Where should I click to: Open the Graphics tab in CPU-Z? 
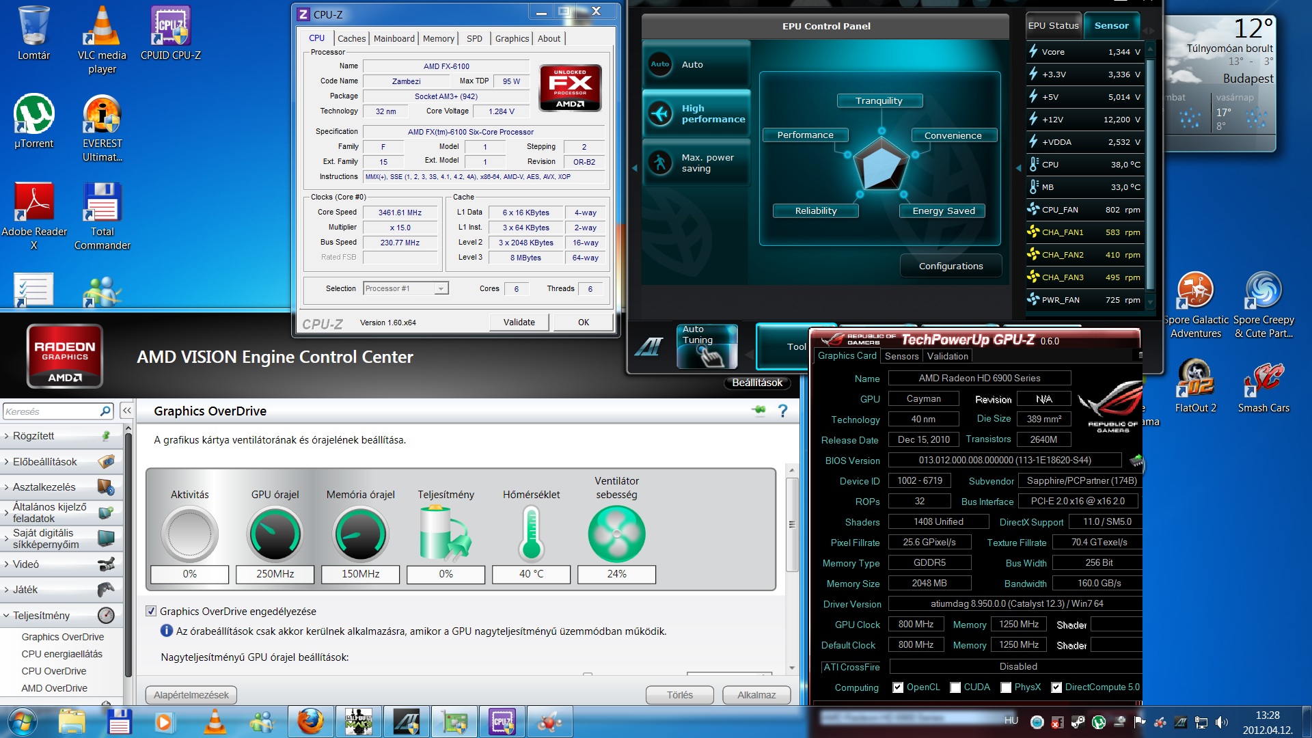click(512, 38)
